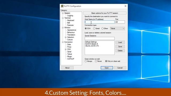171x96 pixels.
Task: Expand the Selection tree node
Action: point(66,37)
